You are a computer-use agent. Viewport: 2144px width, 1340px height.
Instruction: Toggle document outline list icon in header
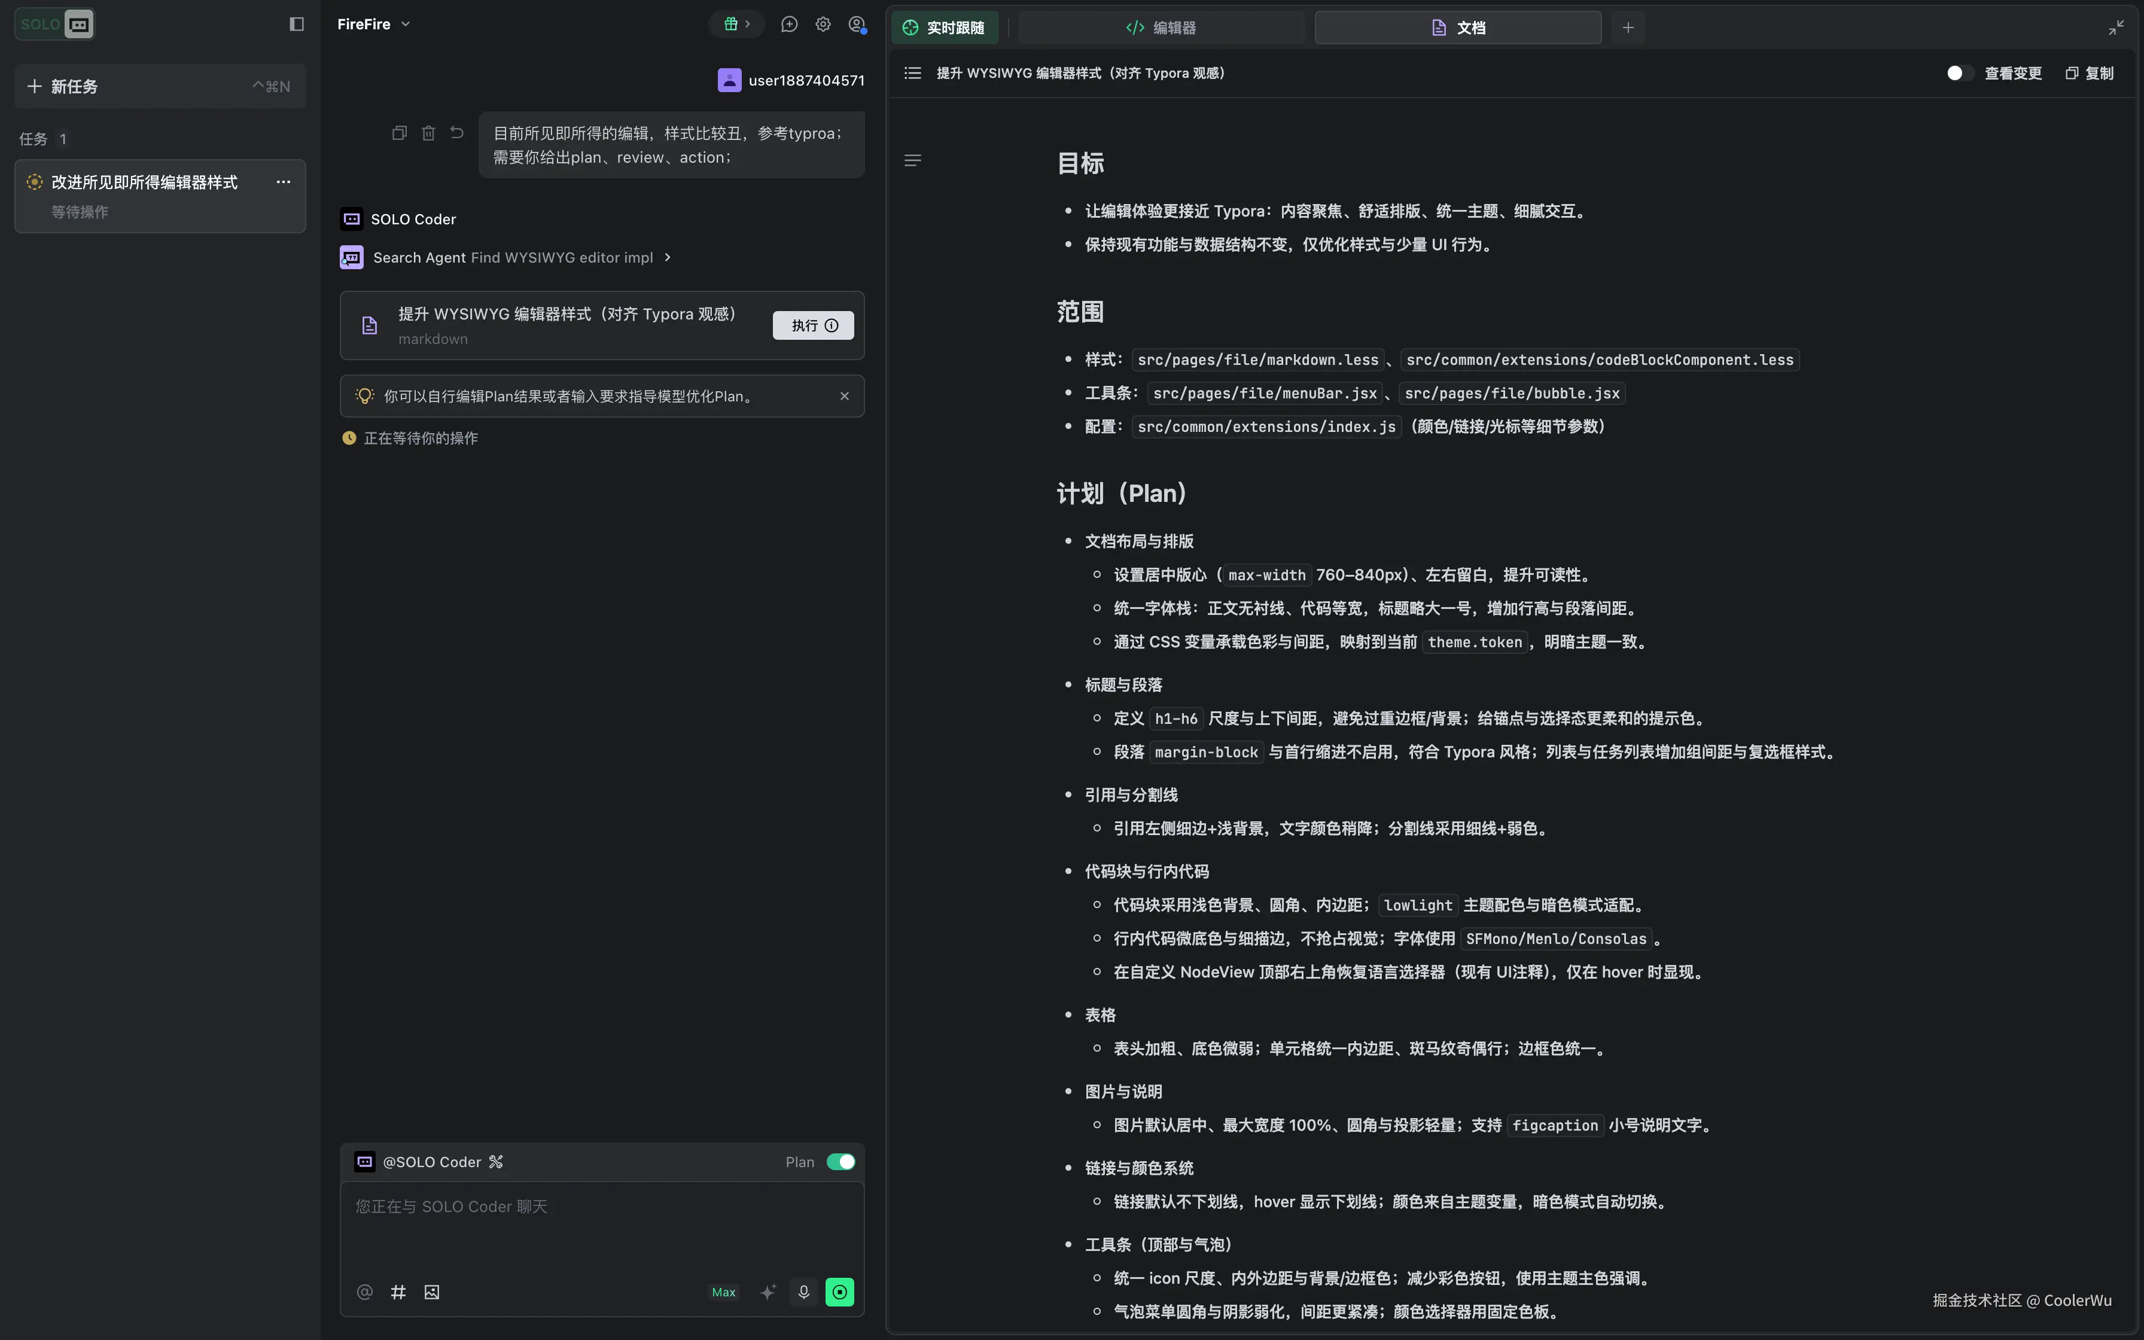[x=912, y=72]
